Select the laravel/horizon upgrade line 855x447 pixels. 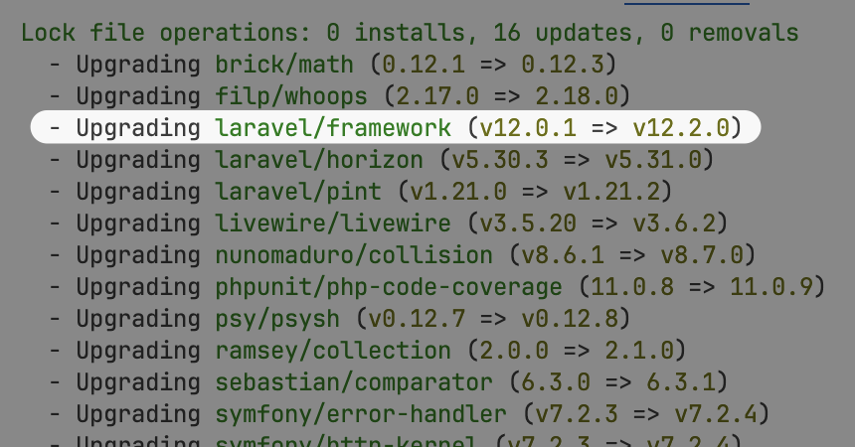[381, 160]
